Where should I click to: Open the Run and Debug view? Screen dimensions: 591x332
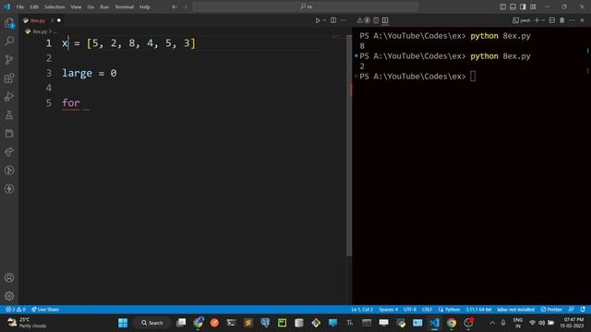pos(9,97)
